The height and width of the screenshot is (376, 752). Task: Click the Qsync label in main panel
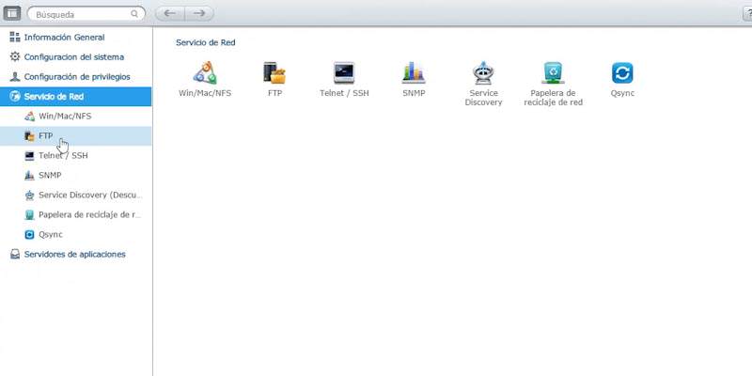point(622,93)
